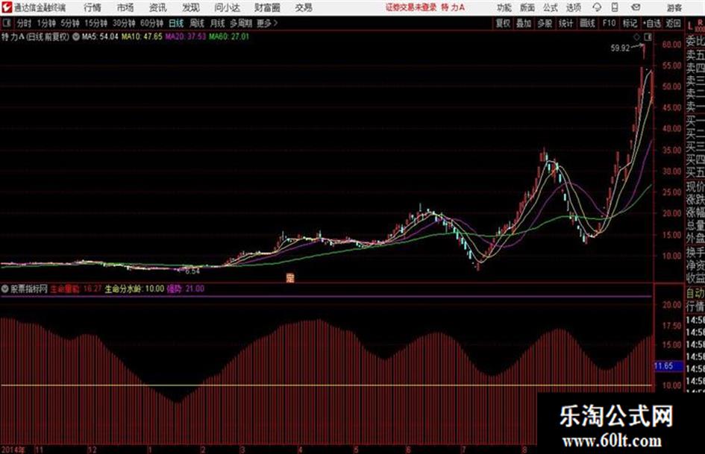
Task: Select the 周线 weekly period tab
Action: coord(197,23)
